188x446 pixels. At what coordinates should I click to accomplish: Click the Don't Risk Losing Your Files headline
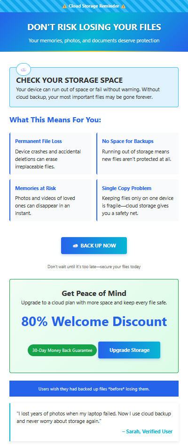tap(94, 27)
